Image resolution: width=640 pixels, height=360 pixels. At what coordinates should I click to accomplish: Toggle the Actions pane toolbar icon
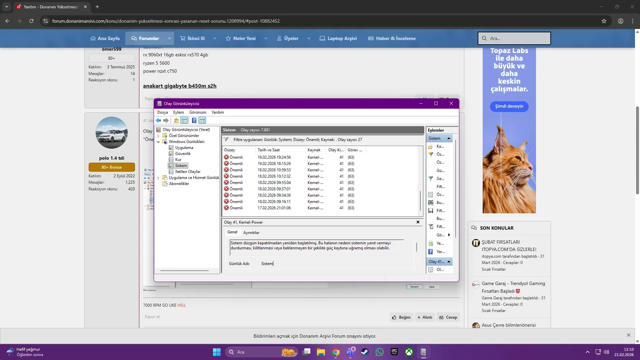click(202, 121)
